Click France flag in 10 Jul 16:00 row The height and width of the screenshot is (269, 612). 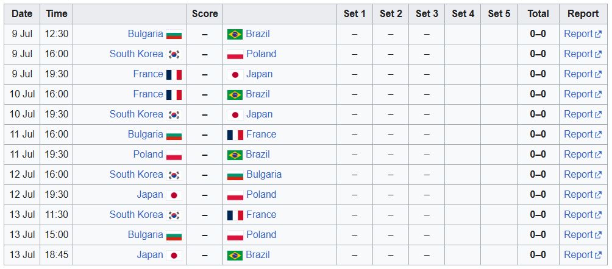pos(174,95)
